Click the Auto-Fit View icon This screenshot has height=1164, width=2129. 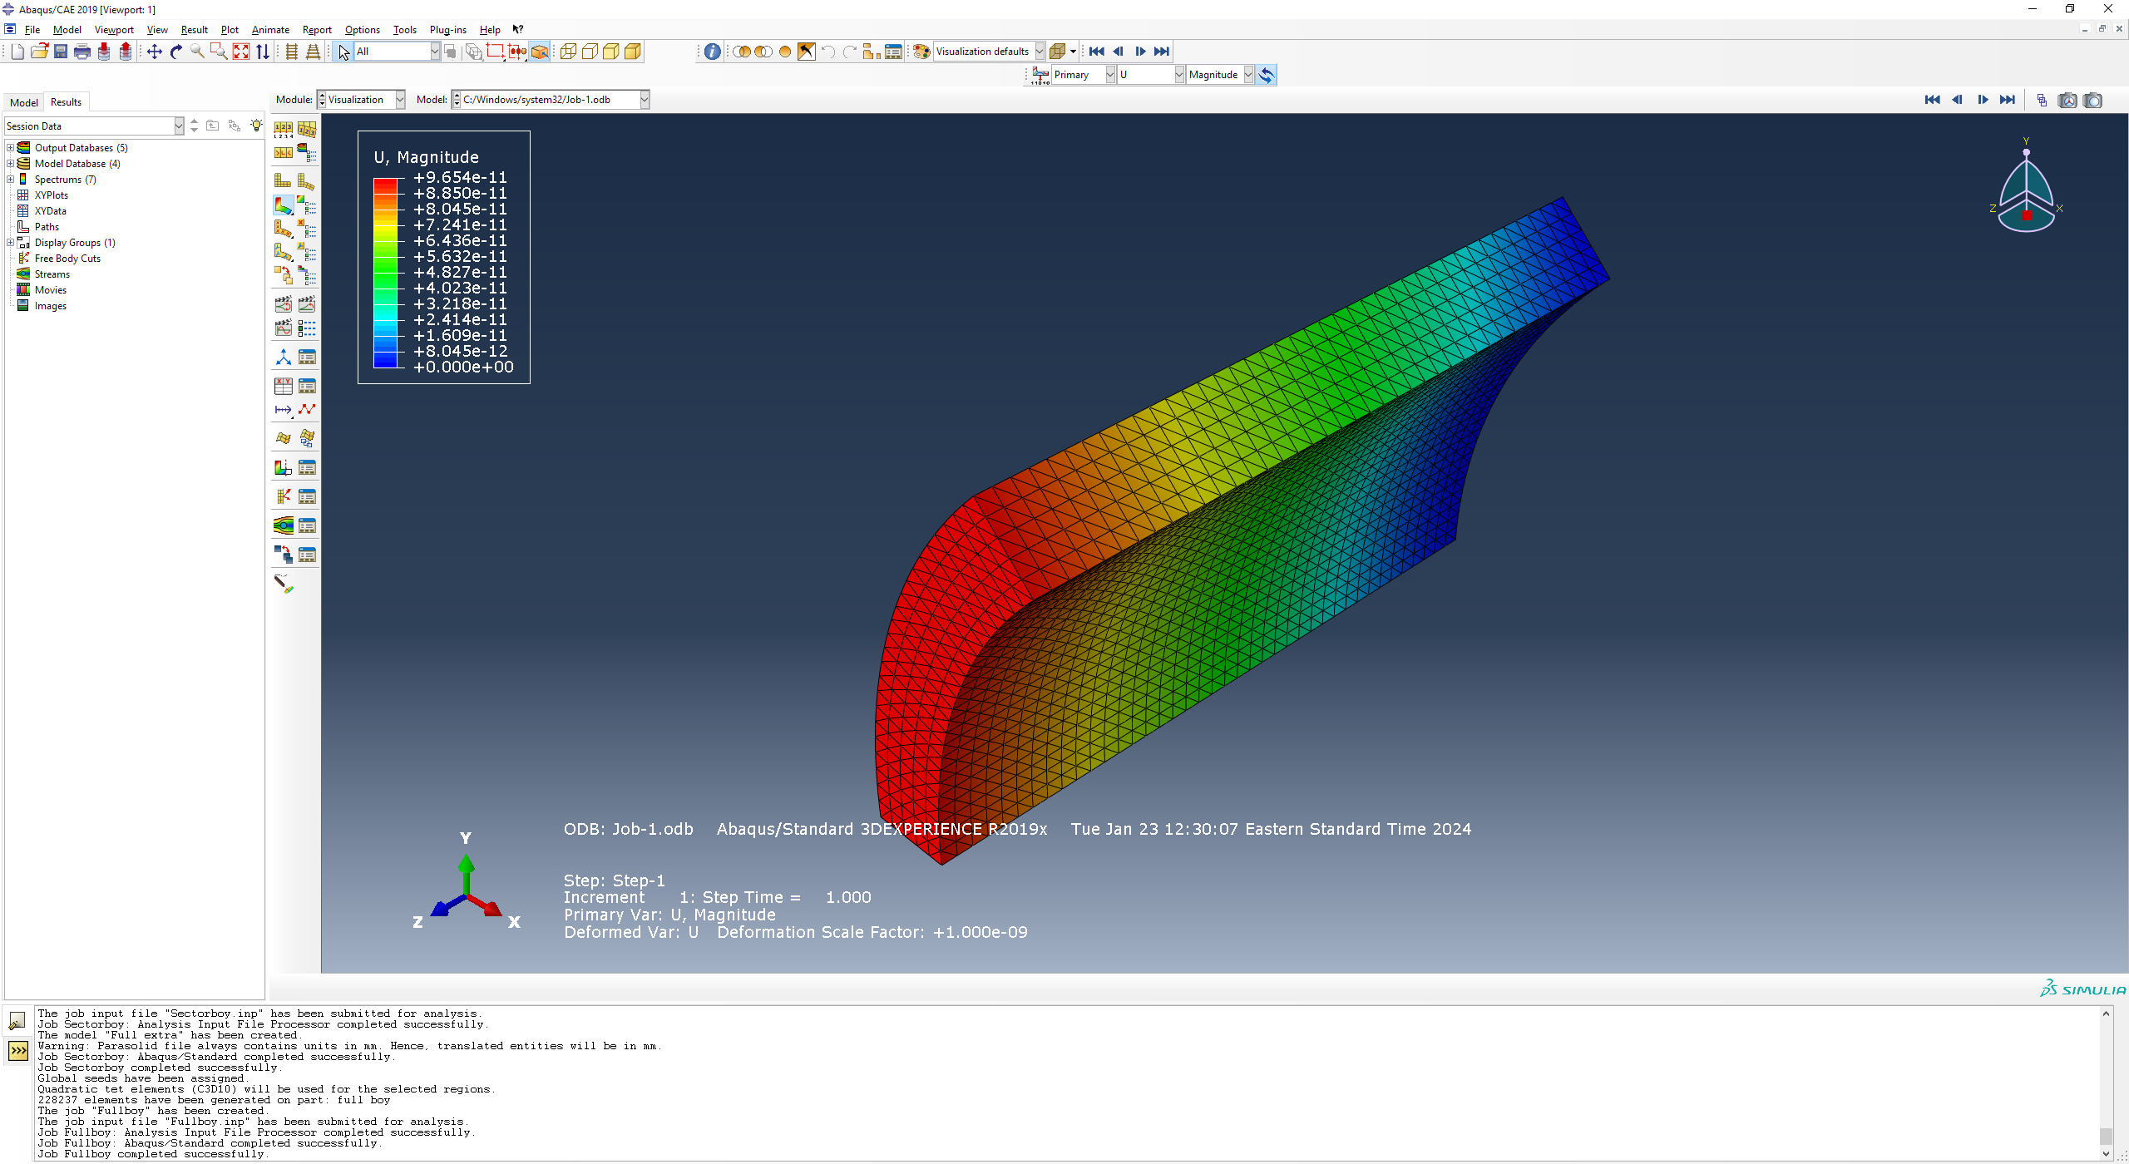point(241,52)
